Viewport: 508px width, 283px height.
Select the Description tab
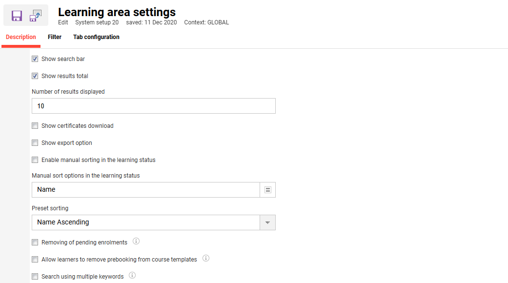click(x=20, y=37)
